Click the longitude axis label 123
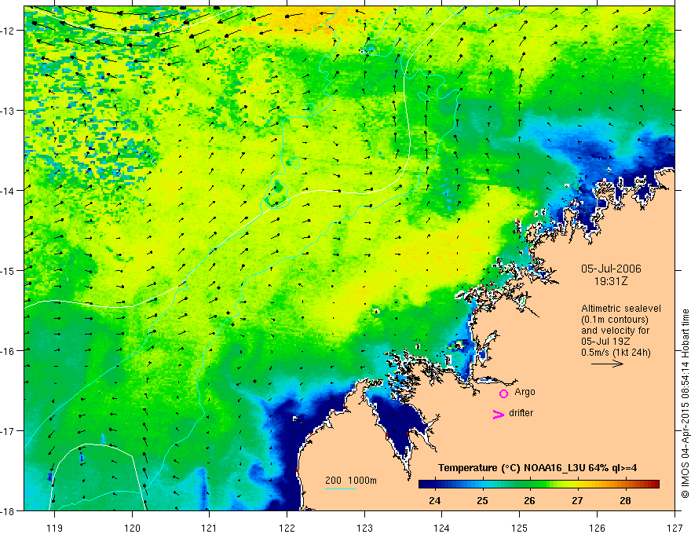 pyautogui.click(x=364, y=528)
